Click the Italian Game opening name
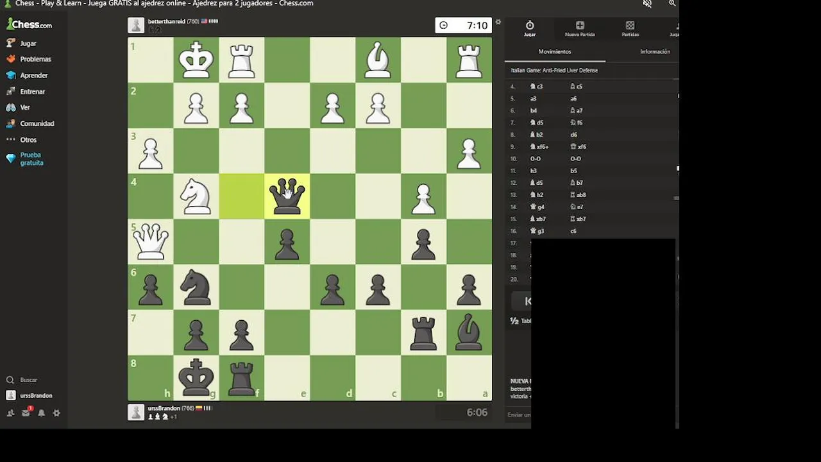Screen dimensions: 821x462 (554, 71)
